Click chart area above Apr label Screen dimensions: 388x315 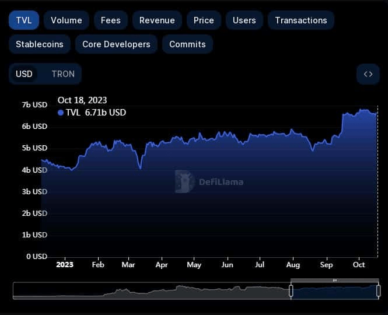coord(162,198)
